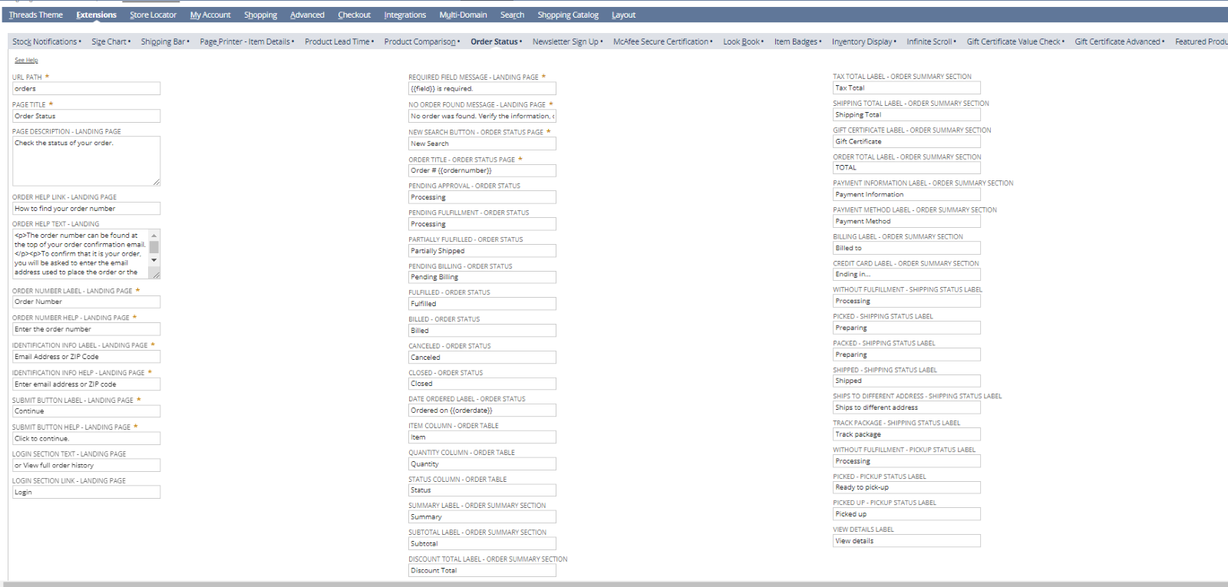Click the New Search Button text field
The height and width of the screenshot is (587, 1228).
pos(482,143)
